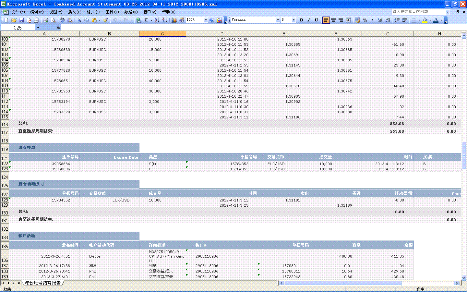
Task: Open the 格式 (Format) menu
Action: [x=93, y=12]
